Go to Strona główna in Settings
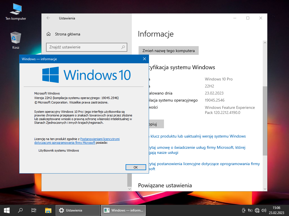This screenshot has width=289, height=216. 67,34
